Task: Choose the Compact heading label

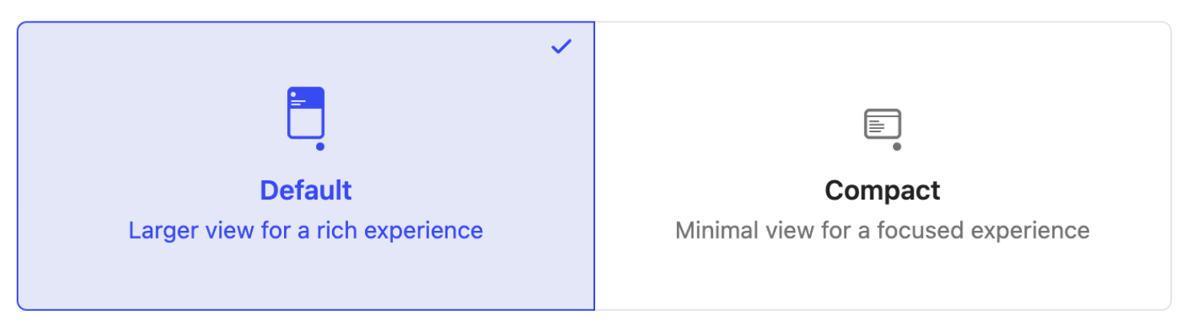Action: point(882,191)
